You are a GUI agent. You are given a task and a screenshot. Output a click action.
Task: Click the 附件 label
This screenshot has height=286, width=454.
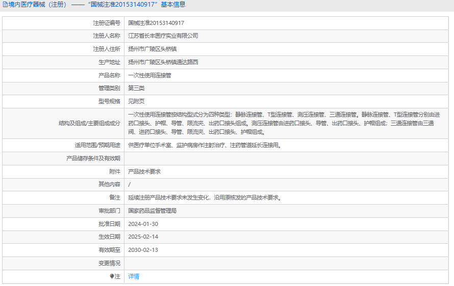pos(115,171)
